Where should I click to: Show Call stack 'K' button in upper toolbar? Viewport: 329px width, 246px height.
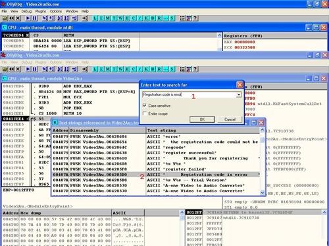tap(146, 18)
